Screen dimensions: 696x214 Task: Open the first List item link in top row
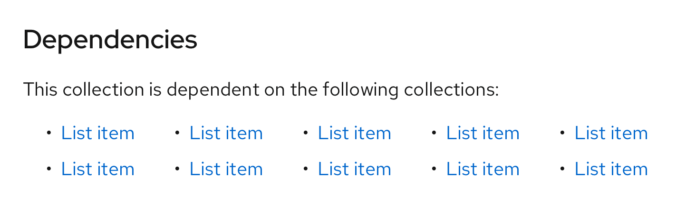coord(97,133)
